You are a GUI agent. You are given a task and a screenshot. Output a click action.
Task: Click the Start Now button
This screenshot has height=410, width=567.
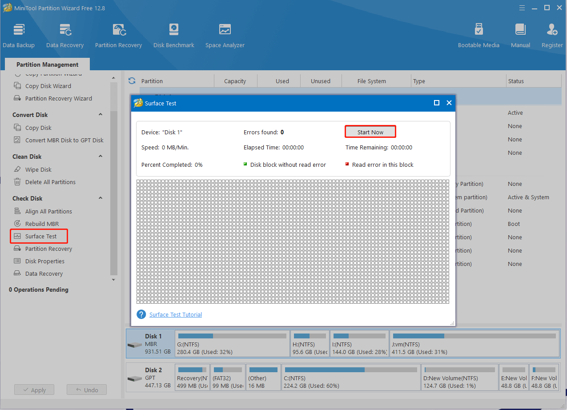click(370, 132)
